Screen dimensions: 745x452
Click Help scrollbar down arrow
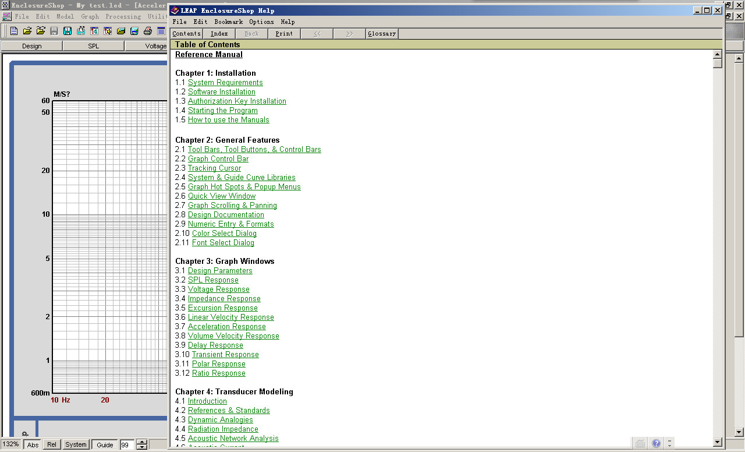coord(718,443)
